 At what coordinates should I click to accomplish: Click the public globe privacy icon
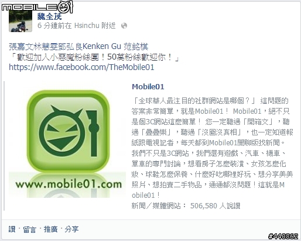(x=124, y=26)
